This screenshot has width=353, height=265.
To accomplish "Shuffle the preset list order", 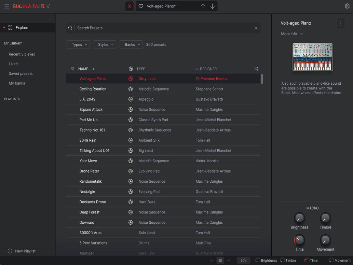I will tap(256, 69).
